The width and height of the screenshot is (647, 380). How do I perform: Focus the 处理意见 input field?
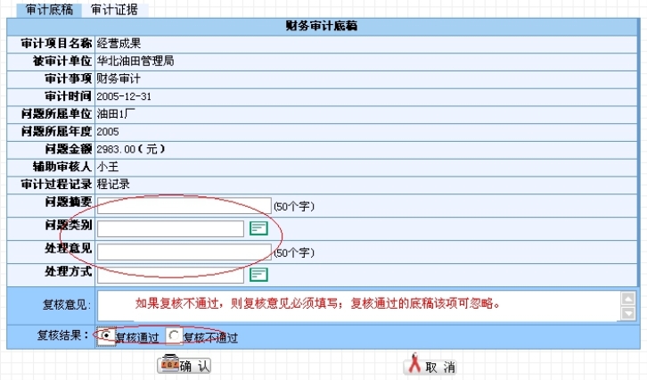click(x=184, y=252)
